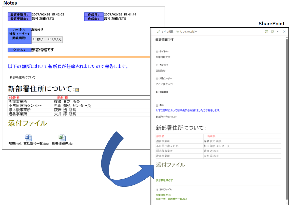This screenshot has height=207, width=291.
Task: Click the SharePoint heading 新部署住所について:
Action: click(x=181, y=128)
